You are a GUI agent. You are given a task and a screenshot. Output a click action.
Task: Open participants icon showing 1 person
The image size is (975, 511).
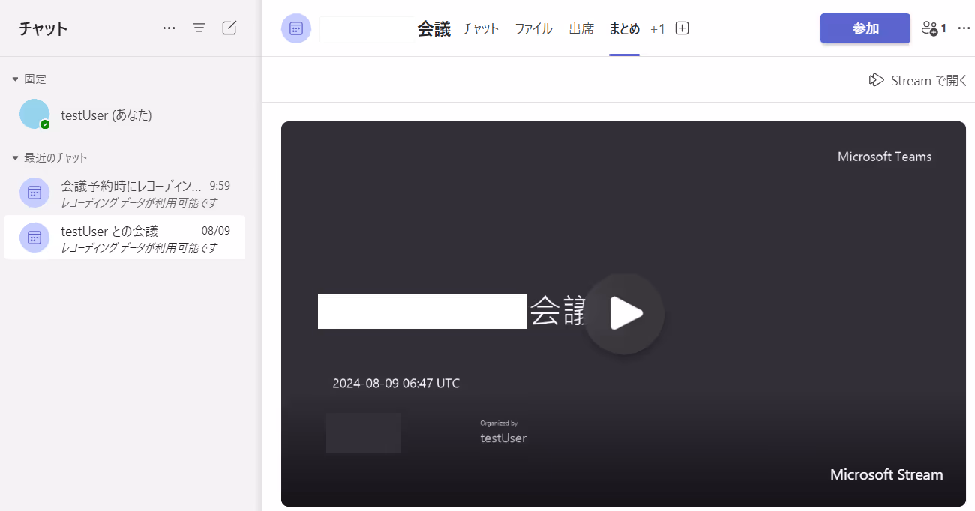click(934, 28)
